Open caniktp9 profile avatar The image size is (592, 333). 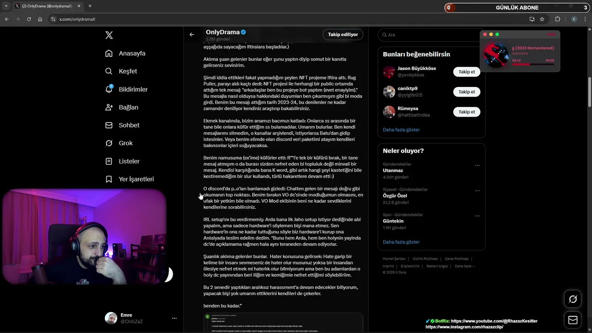tap(389, 92)
